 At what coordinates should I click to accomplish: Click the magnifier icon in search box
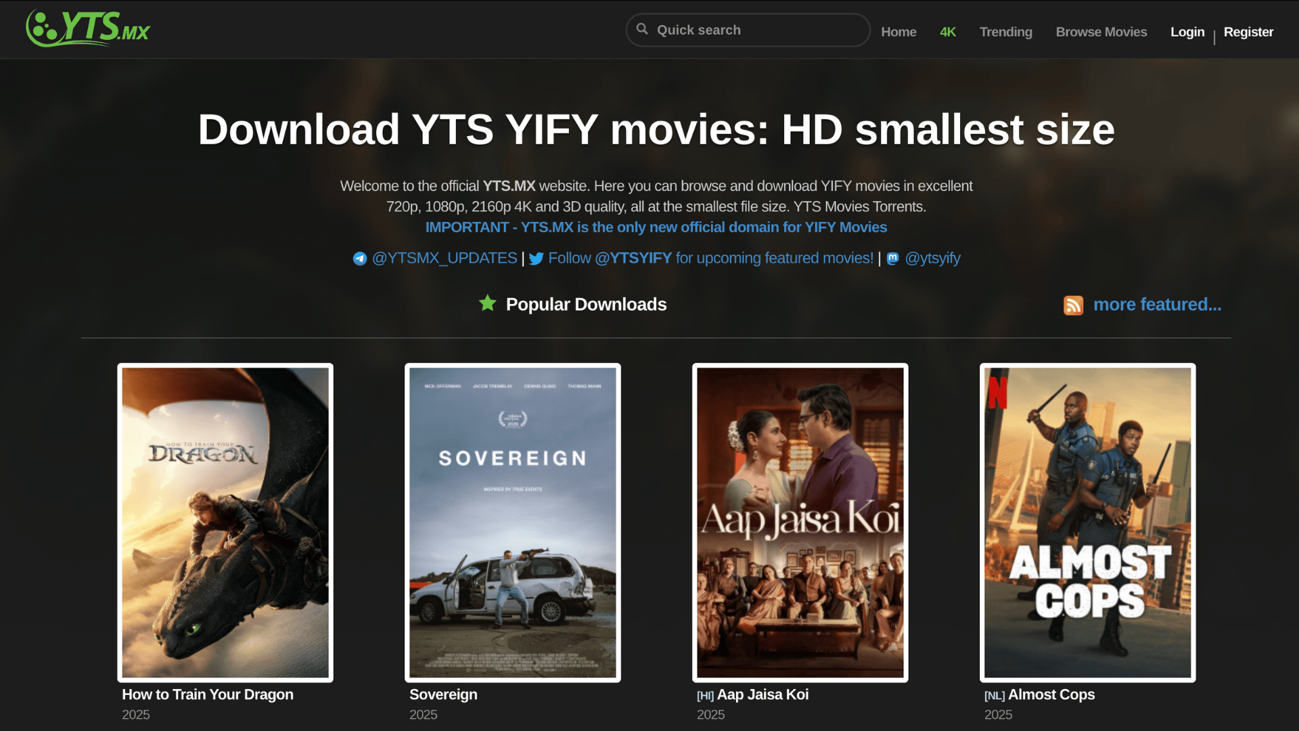click(x=642, y=29)
